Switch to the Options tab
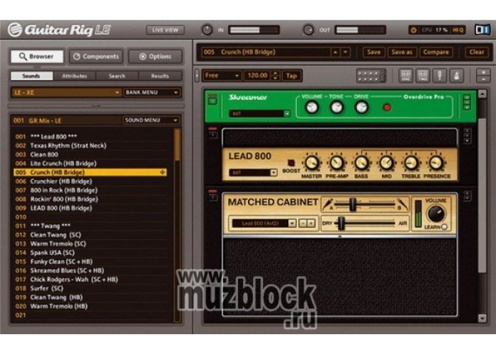Image resolution: width=496 pixels, height=354 pixels. pos(155,57)
